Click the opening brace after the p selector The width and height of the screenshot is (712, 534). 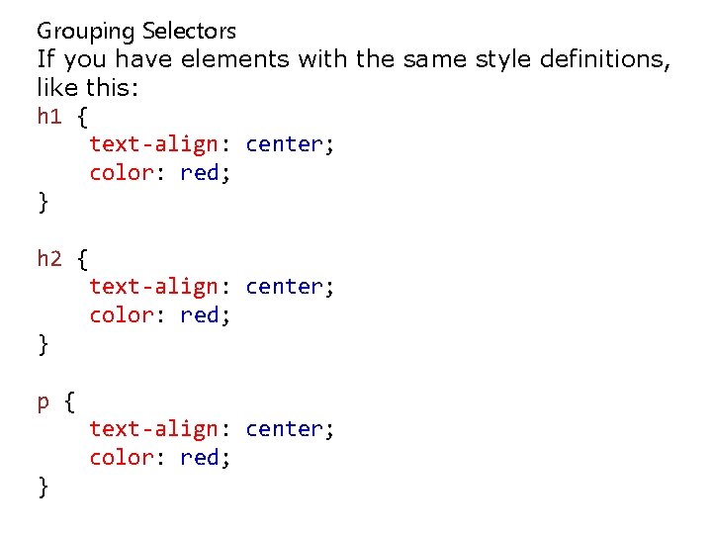click(69, 402)
